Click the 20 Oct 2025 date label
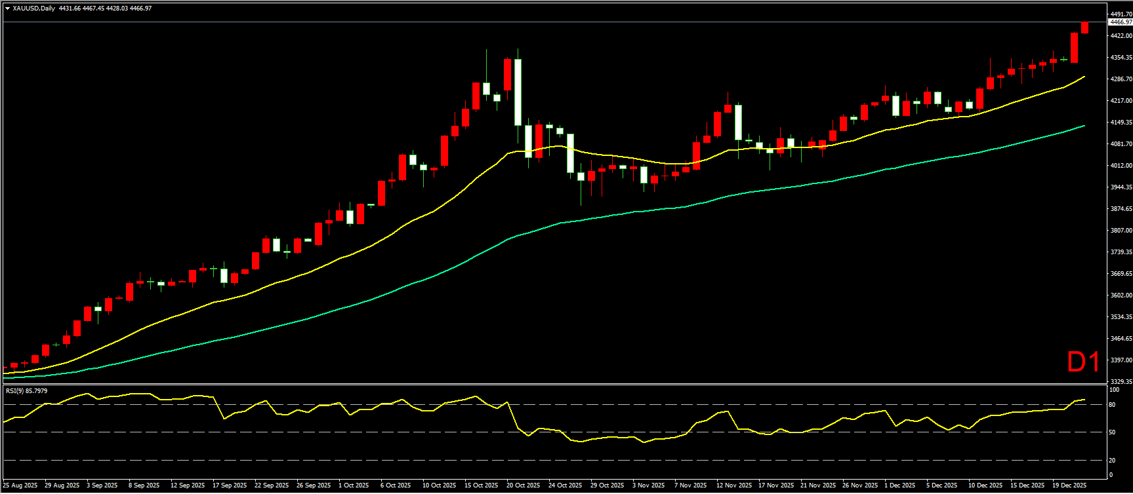1133x494 pixels. point(524,485)
